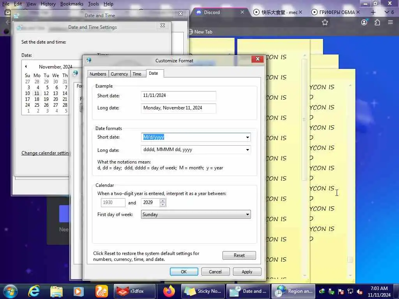Open the media player taskbar icon
The width and height of the screenshot is (399, 299).
(78, 291)
